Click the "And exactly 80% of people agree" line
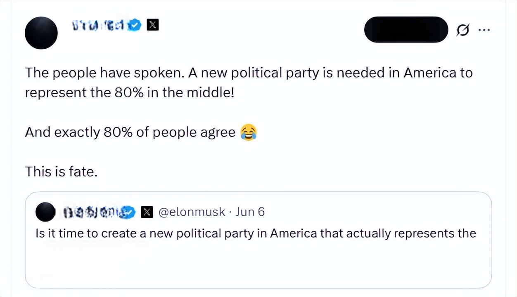This screenshot has width=517, height=297. 130,132
